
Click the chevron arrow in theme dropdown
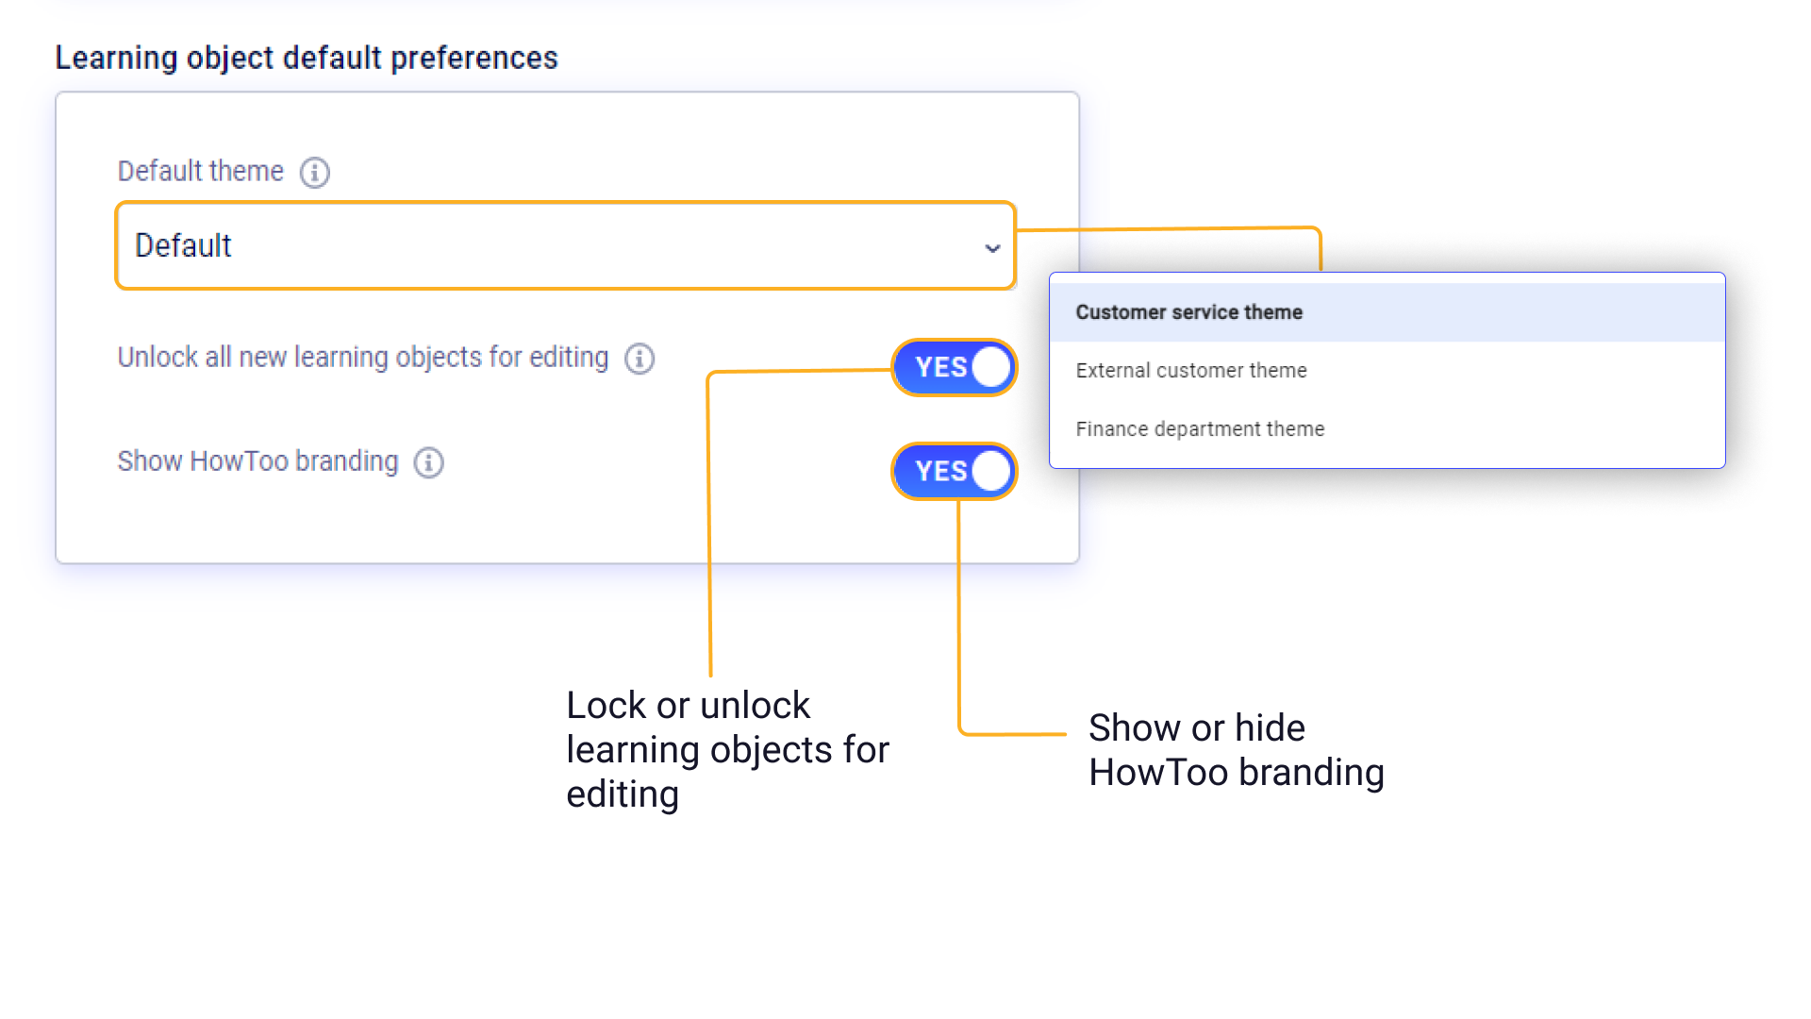pyautogui.click(x=992, y=248)
